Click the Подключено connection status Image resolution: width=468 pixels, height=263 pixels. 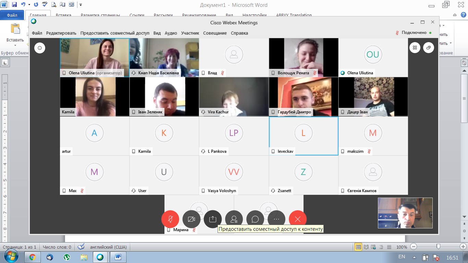pyautogui.click(x=414, y=33)
